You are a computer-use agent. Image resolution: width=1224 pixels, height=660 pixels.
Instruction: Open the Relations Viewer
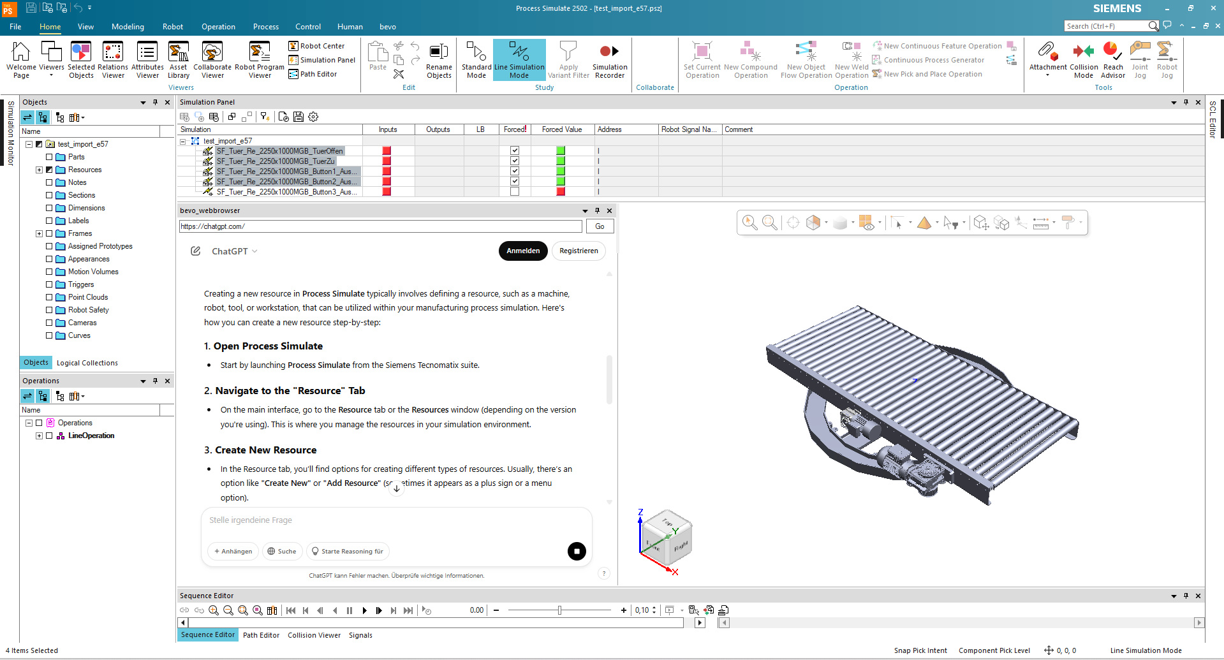click(x=113, y=61)
